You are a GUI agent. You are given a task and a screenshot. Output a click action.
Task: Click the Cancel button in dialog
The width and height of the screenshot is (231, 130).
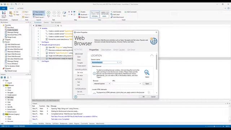tap(153, 97)
